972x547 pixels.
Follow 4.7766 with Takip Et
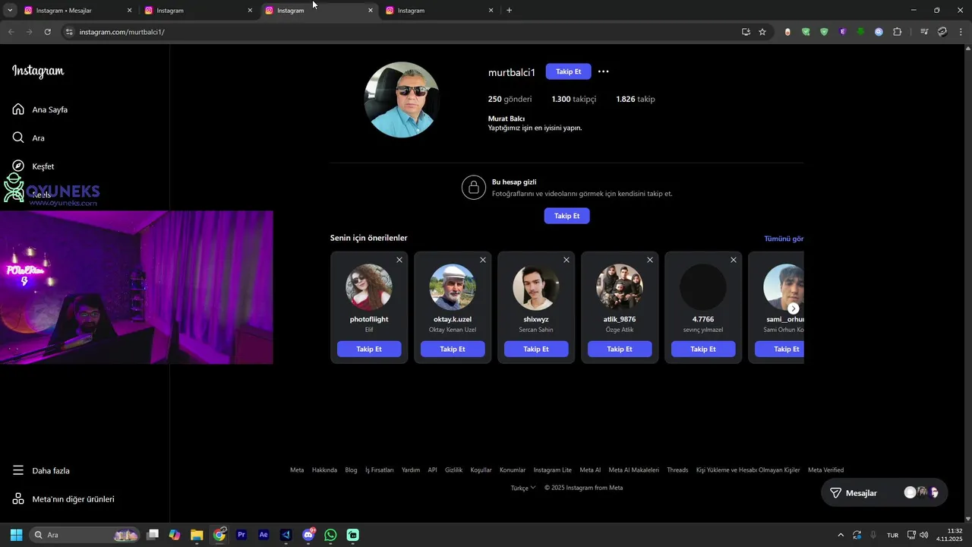click(703, 349)
